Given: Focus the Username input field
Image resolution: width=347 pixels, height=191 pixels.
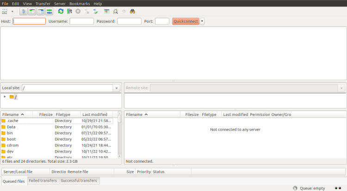Looking at the screenshot, I should 81,21.
